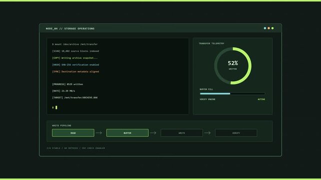
Task: Select the BUFFER pipeline stage
Action: (x=127, y=133)
